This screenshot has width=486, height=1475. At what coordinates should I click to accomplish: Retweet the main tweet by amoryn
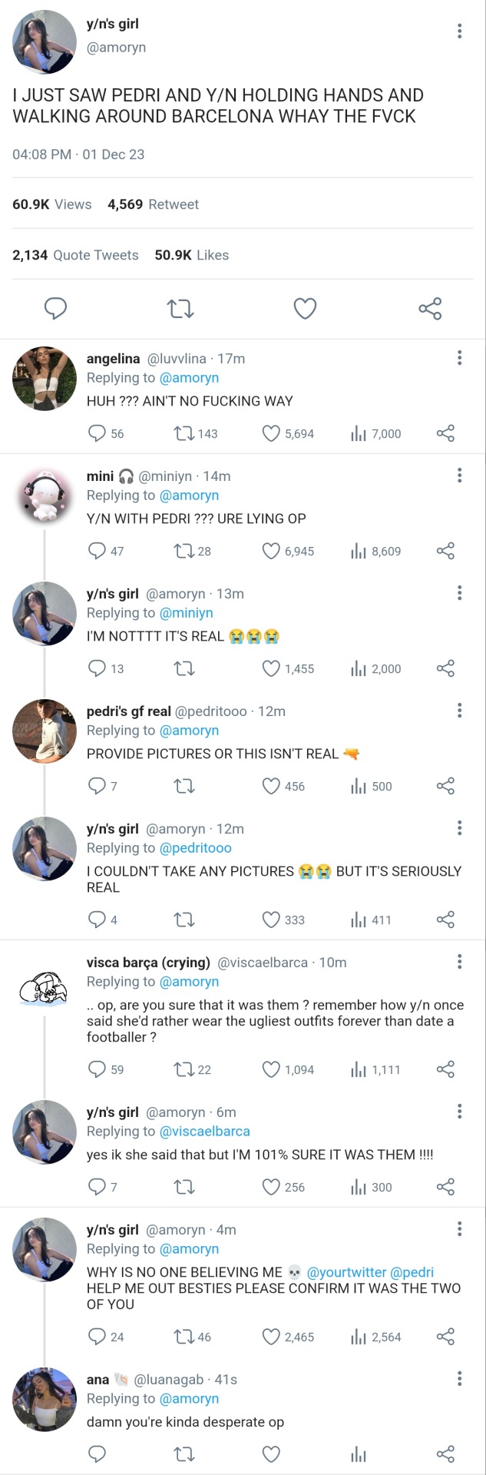[180, 309]
